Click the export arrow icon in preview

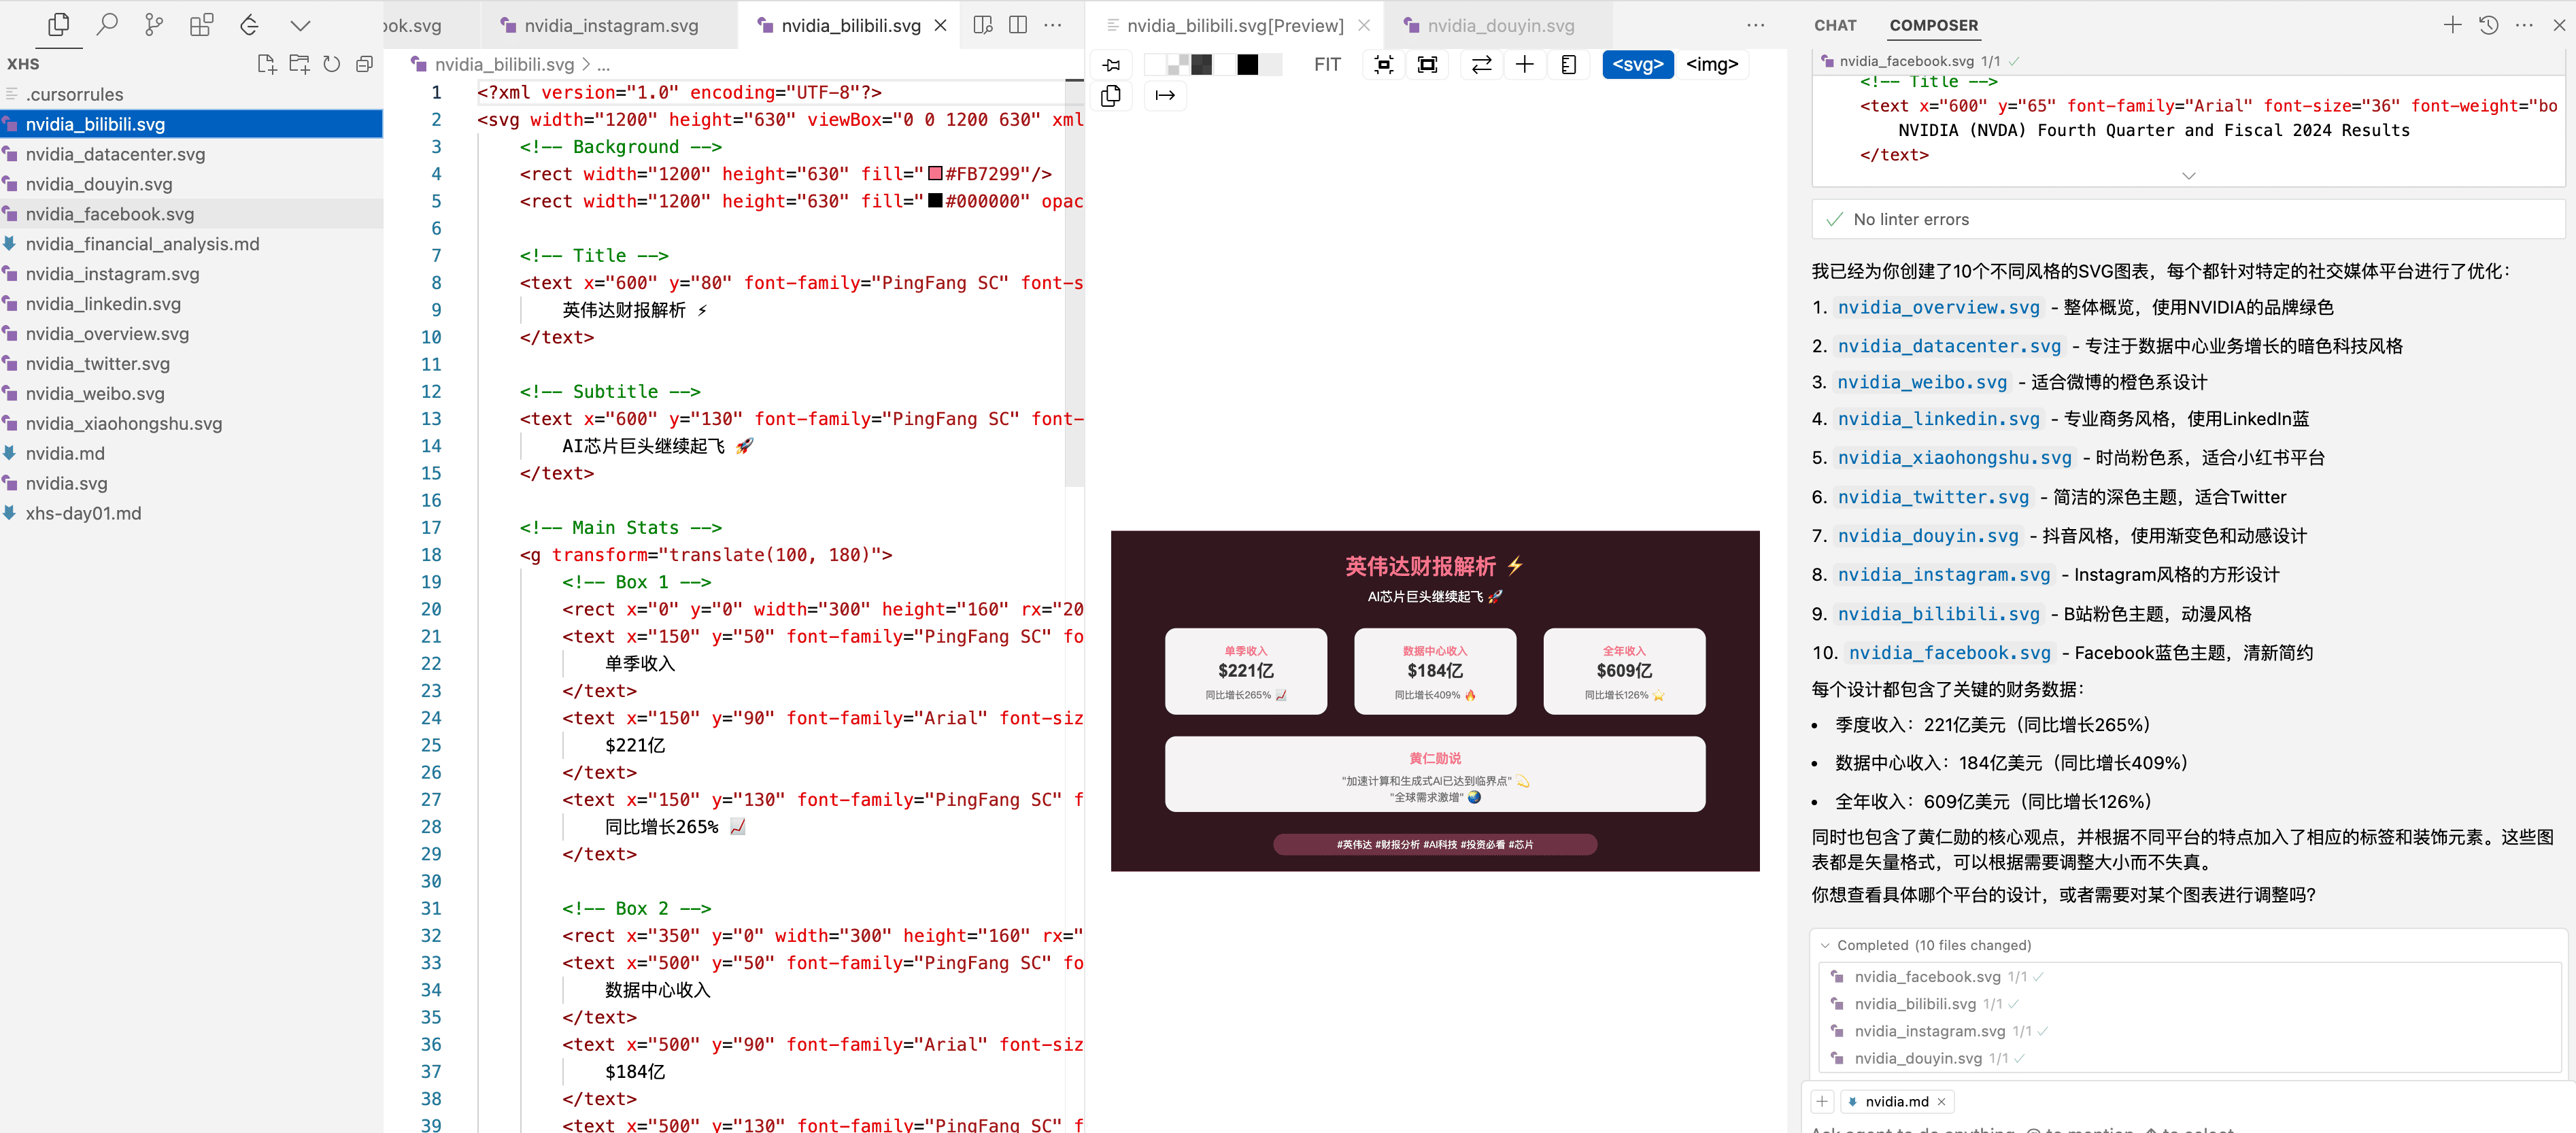1165,96
